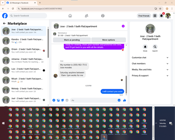
Task: Click the conversation header title 'Jose · 2 beds 1 bath'
Action: 78,26
